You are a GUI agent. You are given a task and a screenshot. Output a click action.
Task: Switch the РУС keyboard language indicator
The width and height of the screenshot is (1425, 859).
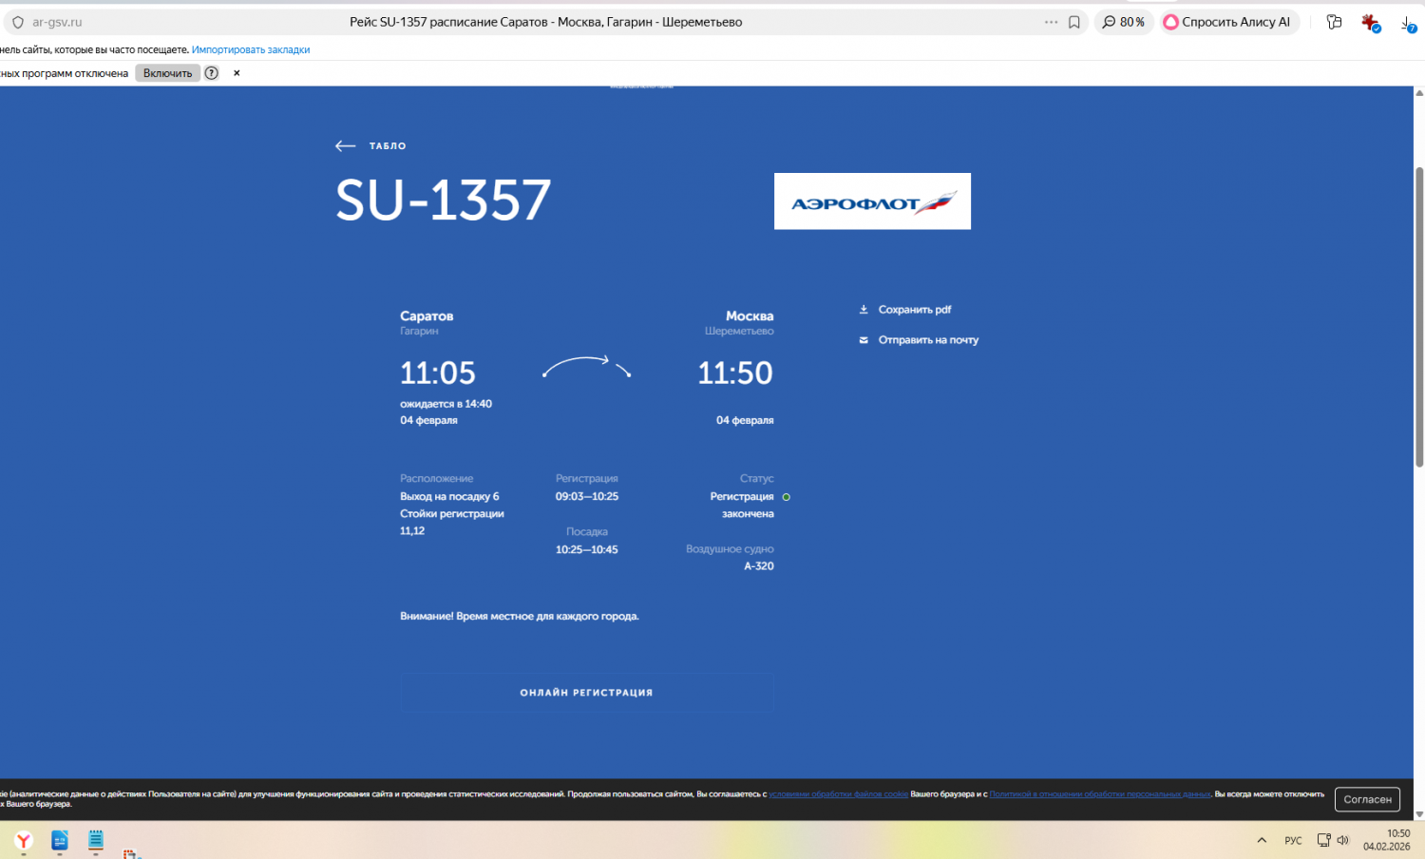(x=1293, y=840)
